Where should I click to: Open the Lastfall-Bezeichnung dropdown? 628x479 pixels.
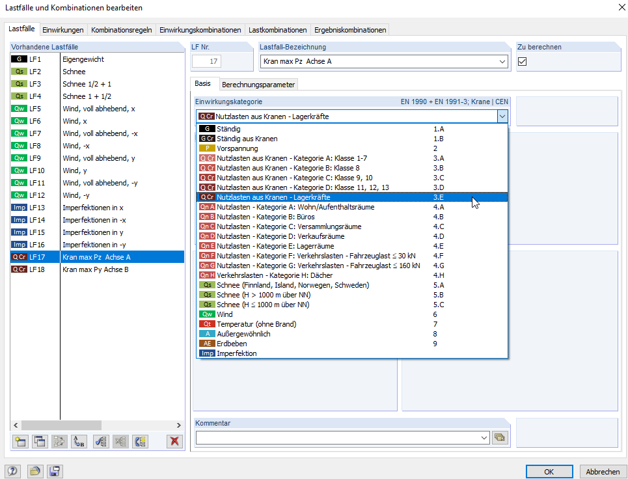click(502, 62)
